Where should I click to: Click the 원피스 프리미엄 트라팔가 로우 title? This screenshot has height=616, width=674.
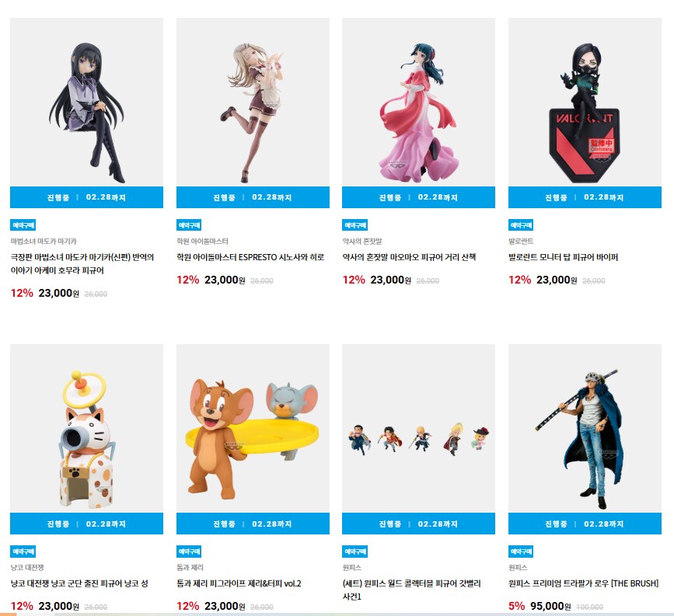tap(583, 583)
